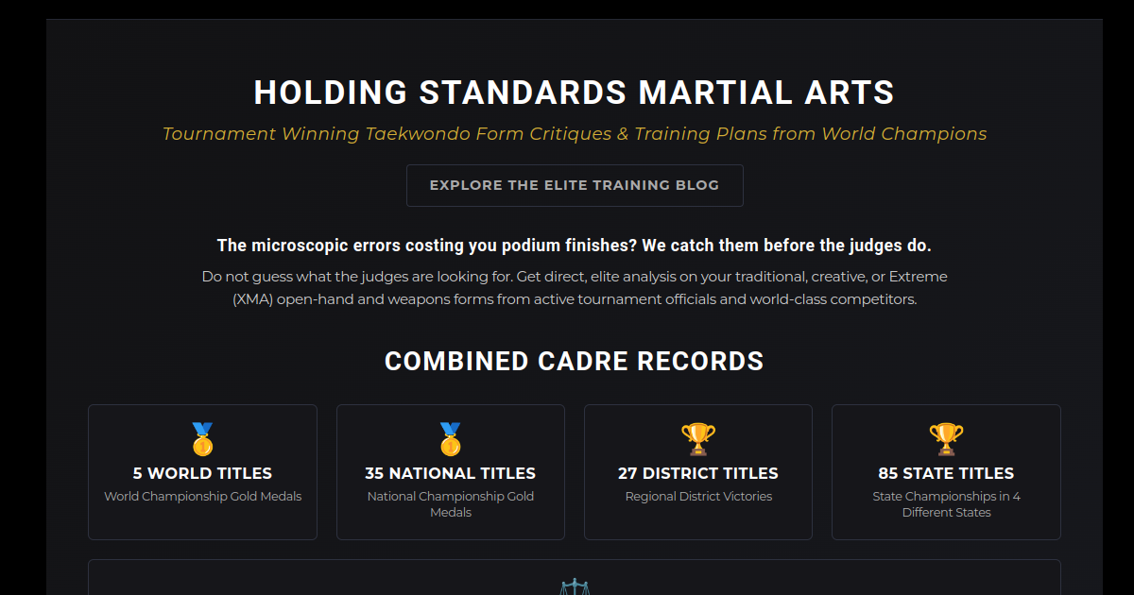Click the 35 National Titles heading

pos(450,473)
